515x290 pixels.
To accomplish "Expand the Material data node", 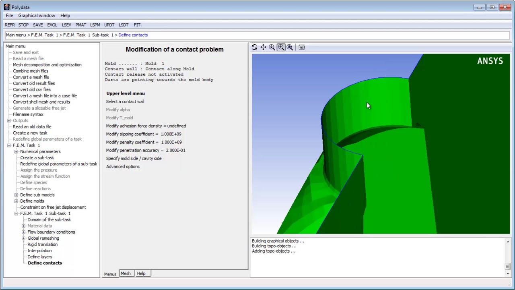I will (x=24, y=226).
